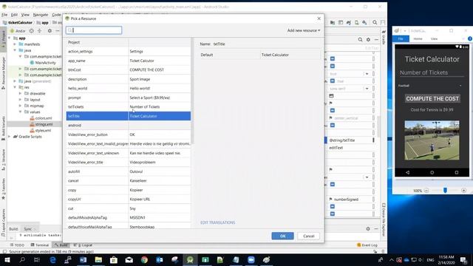Viewport: 473px width, 266px height.
Task: Select the prompt resource row
Action: (x=129, y=98)
